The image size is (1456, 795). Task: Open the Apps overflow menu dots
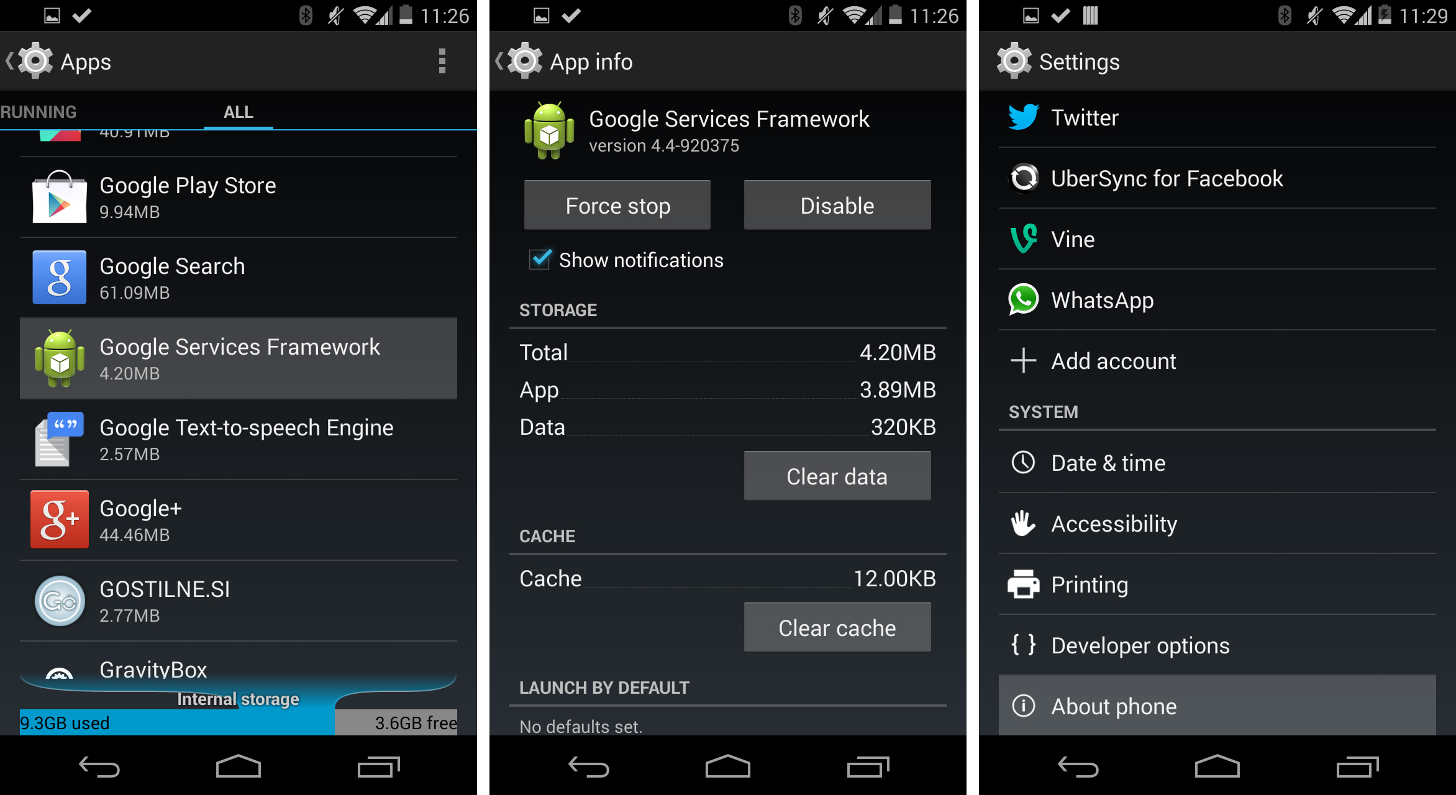(442, 61)
